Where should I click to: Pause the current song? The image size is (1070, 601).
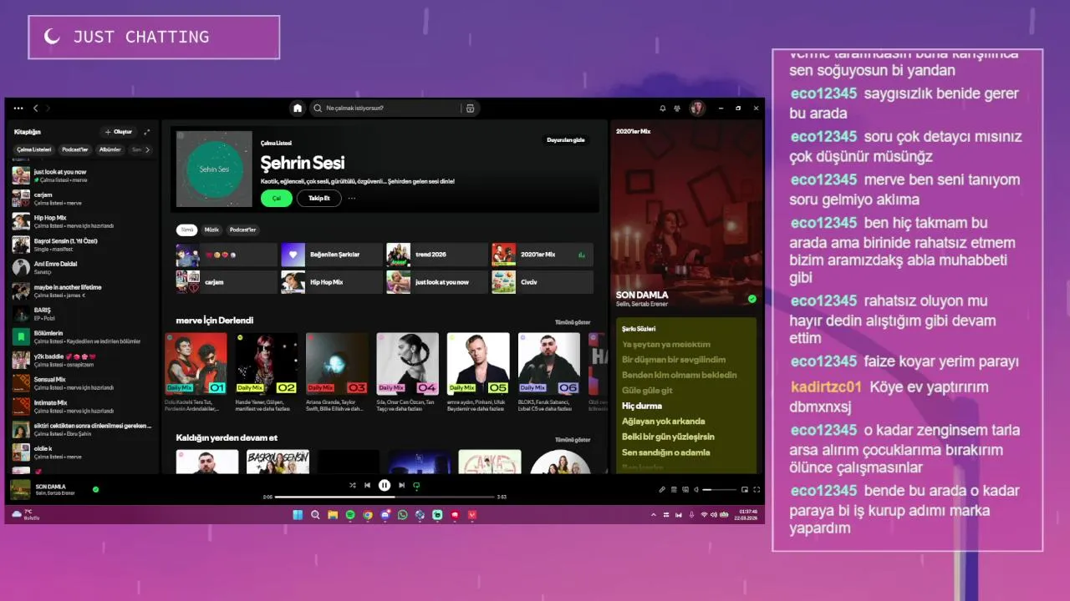click(385, 485)
